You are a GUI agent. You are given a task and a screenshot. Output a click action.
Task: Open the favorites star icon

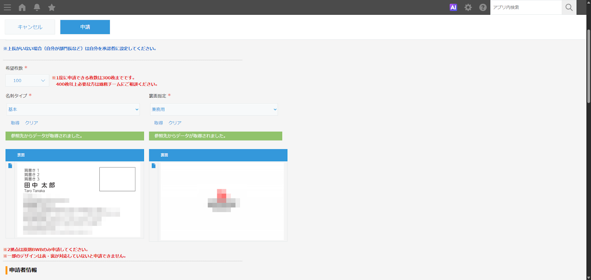pyautogui.click(x=52, y=7)
